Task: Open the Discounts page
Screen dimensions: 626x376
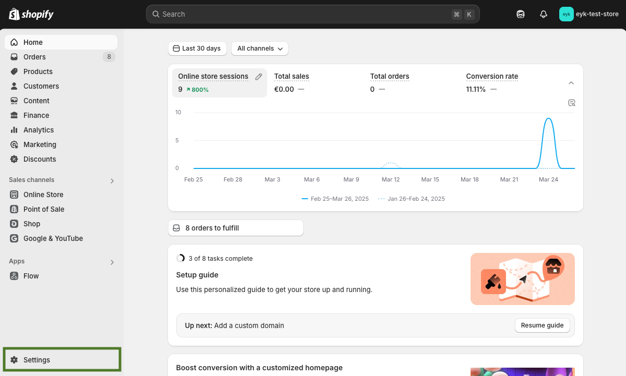Action: tap(61, 159)
